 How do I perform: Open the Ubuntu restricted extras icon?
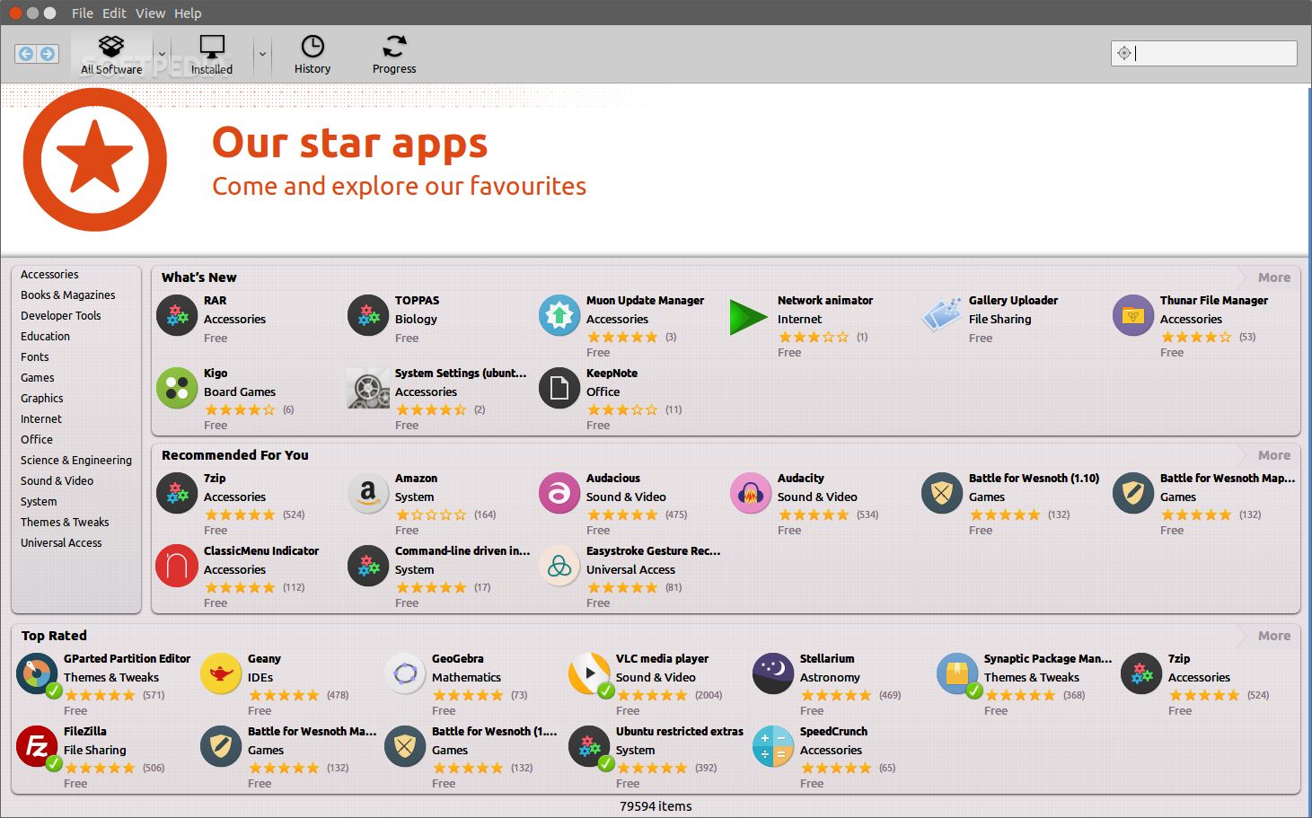click(x=589, y=747)
